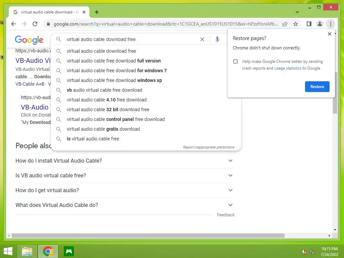344x258 pixels.
Task: Share this page using the share icon
Action: tap(285, 24)
